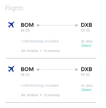Select BOM airport code in second flight
Screen dimensions: 106x108
coord(27,69)
